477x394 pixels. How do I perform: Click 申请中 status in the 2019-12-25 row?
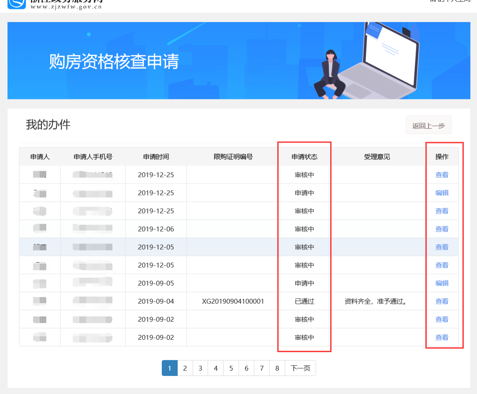(x=304, y=193)
